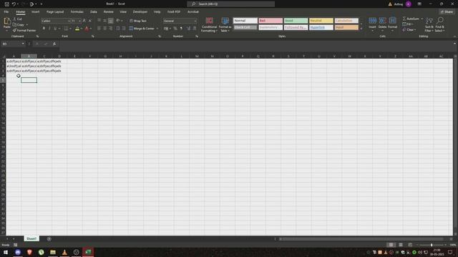The width and height of the screenshot is (458, 257).
Task: Click the Name Box cell reference
Action: [13, 44]
